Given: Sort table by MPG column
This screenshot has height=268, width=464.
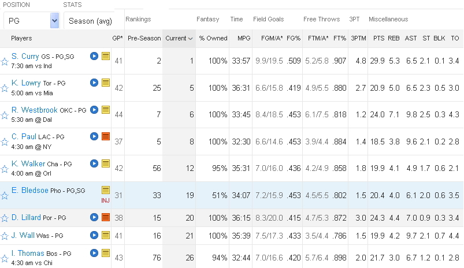Looking at the screenshot, I should (x=244, y=39).
